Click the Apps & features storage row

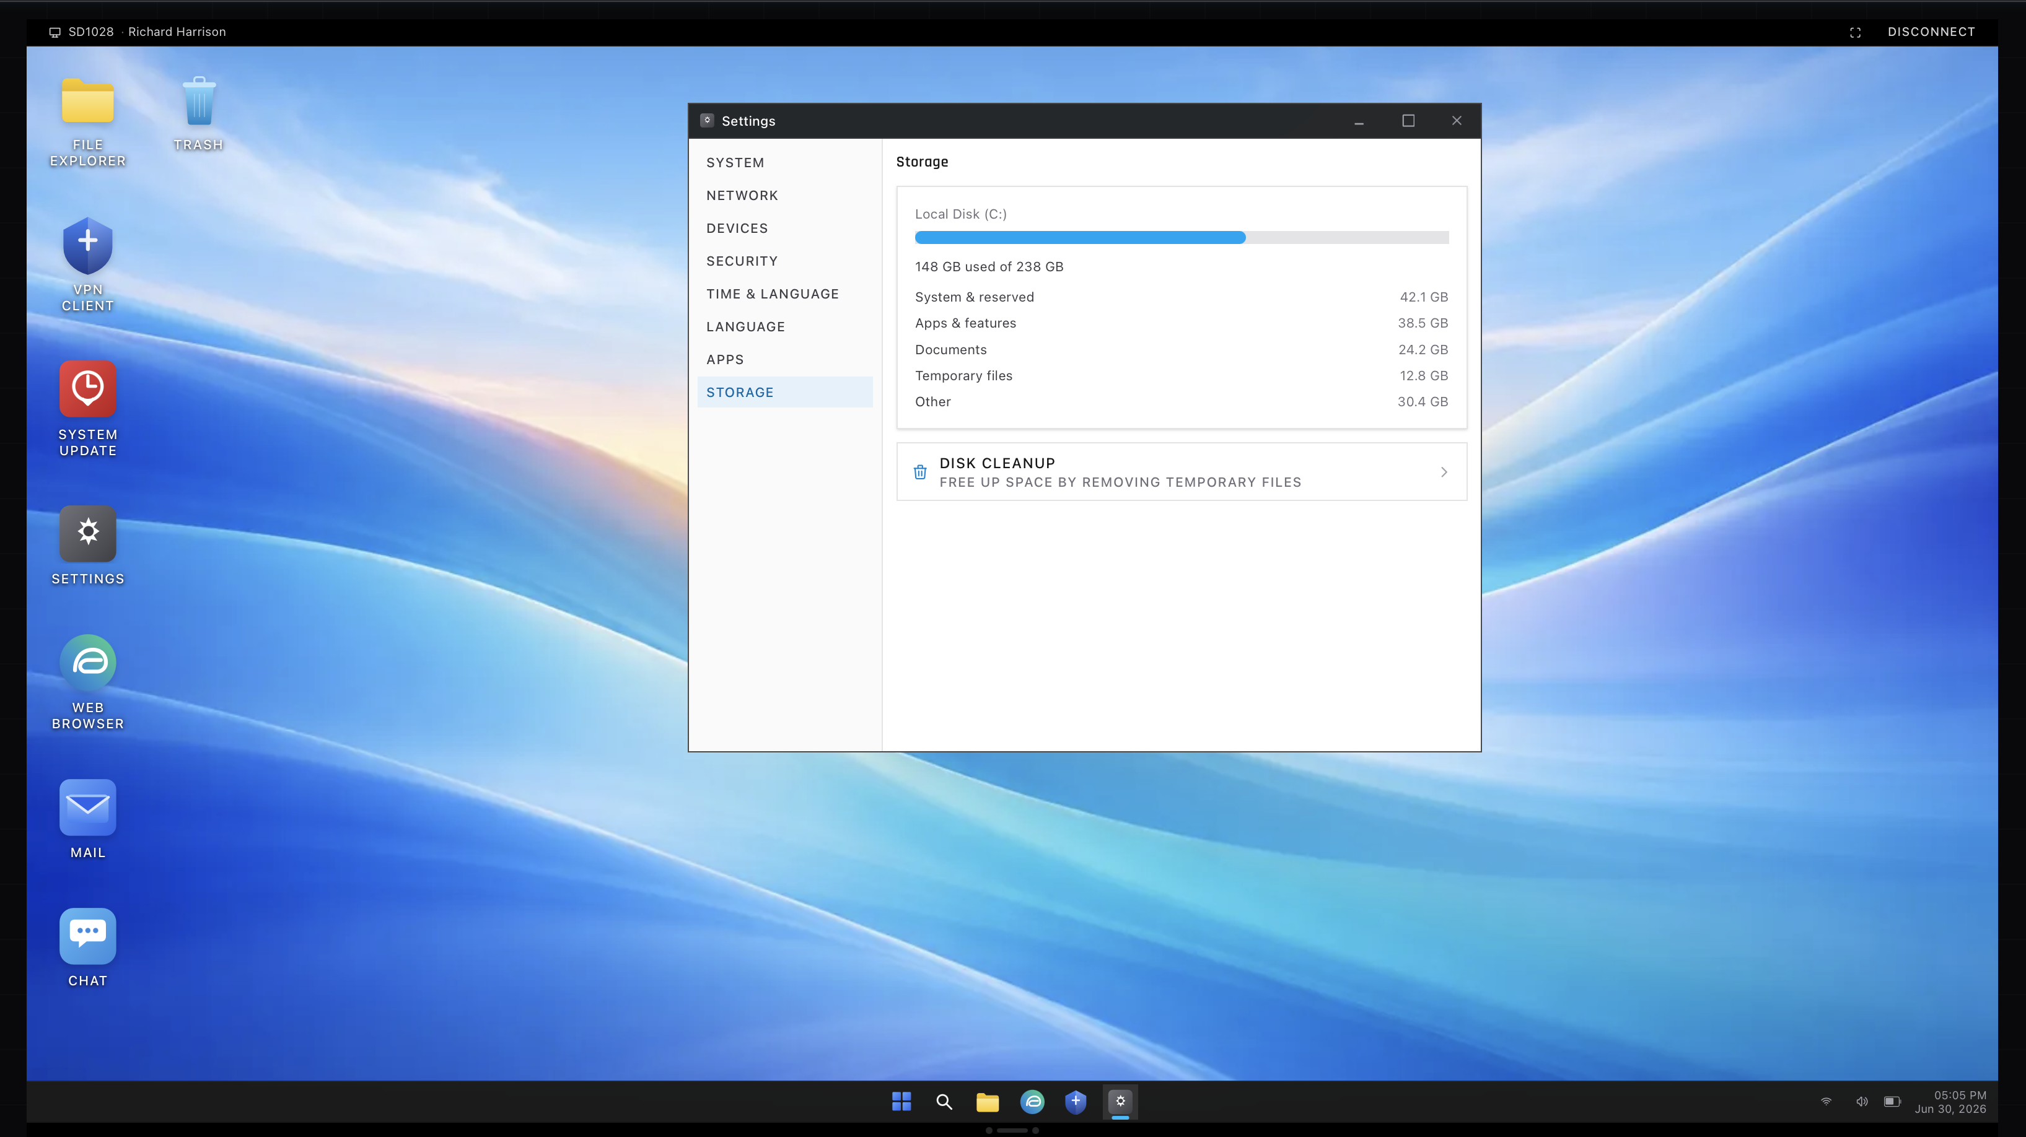[1182, 323]
